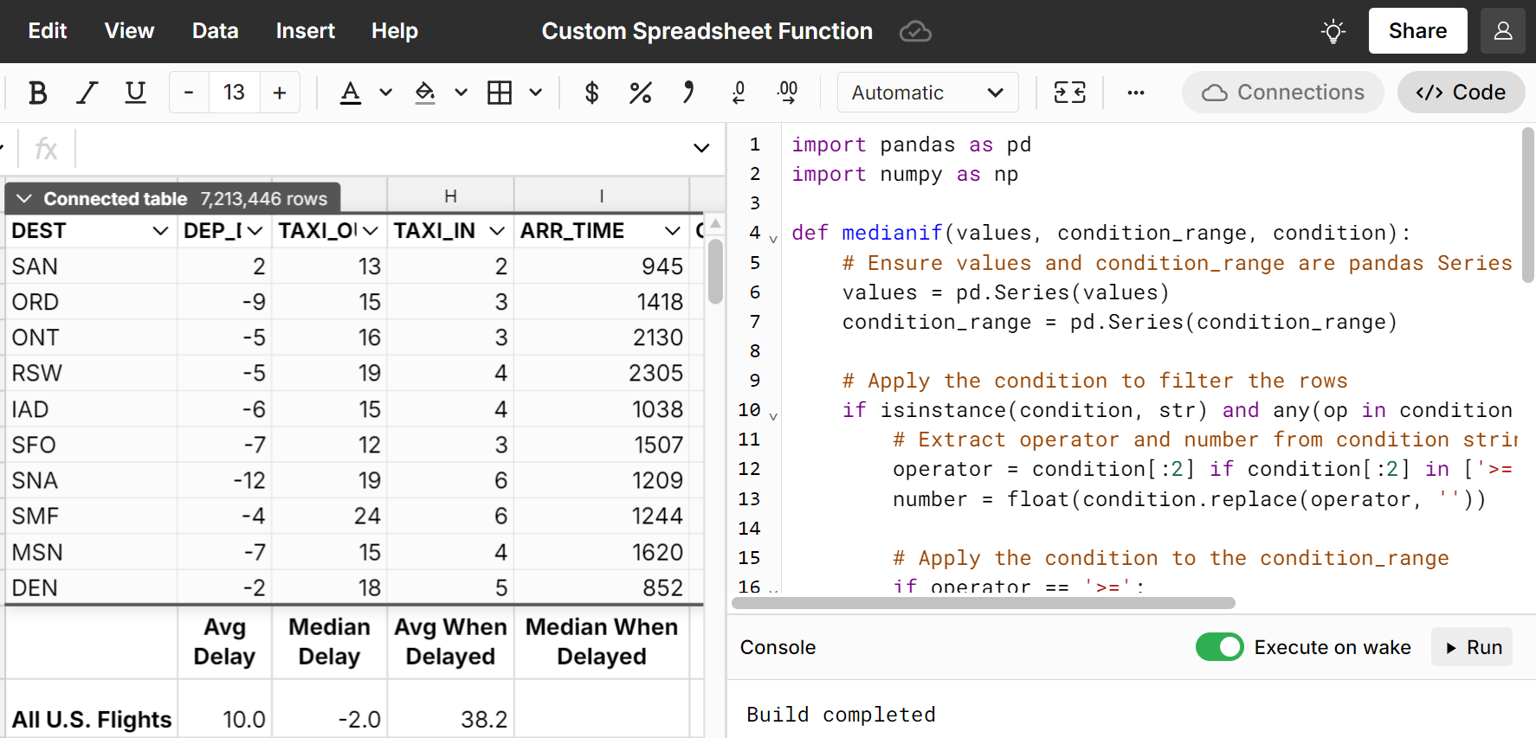Collapse the Connected table header
1536x738 pixels.
tap(24, 199)
